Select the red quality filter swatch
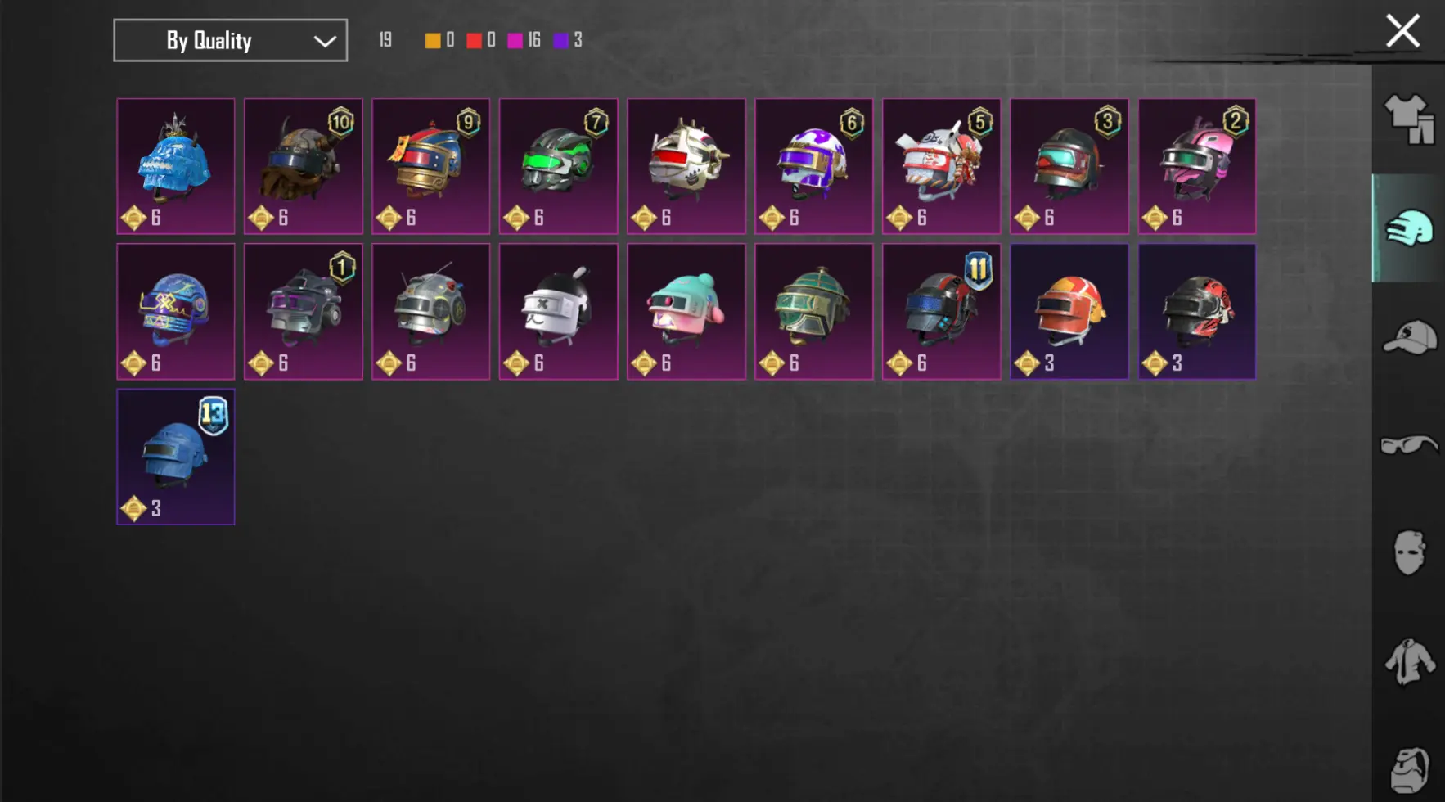This screenshot has width=1445, height=802. 474,40
